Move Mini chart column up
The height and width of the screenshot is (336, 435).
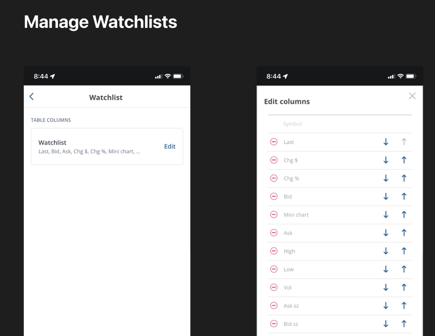point(404,215)
